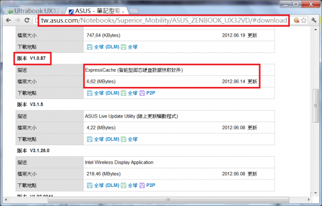Viewport: 322px width, 206px height.
Task: Download Intel Wireless Display via P2P
Action: tap(151, 185)
